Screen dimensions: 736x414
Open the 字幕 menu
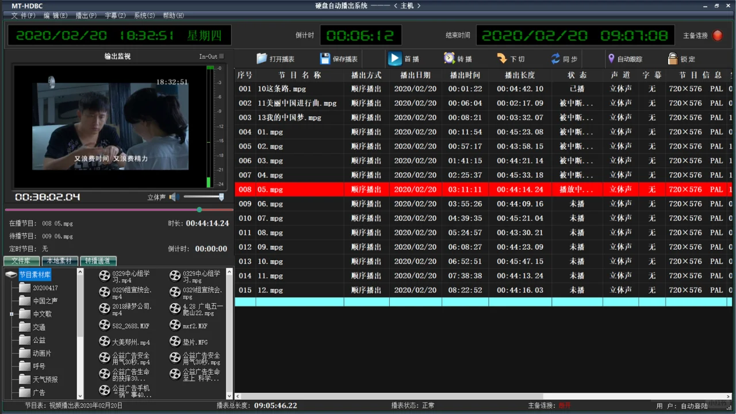point(115,16)
